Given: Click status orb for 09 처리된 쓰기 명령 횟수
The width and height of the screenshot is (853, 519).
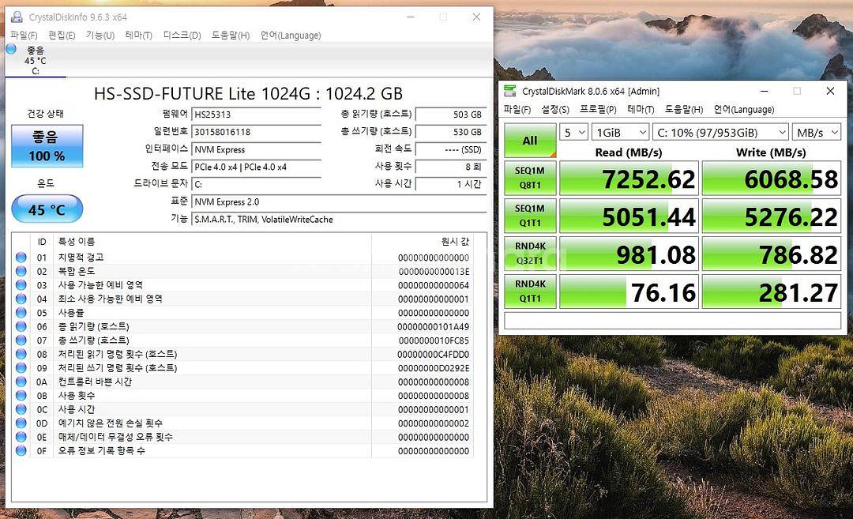Looking at the screenshot, I should [21, 368].
